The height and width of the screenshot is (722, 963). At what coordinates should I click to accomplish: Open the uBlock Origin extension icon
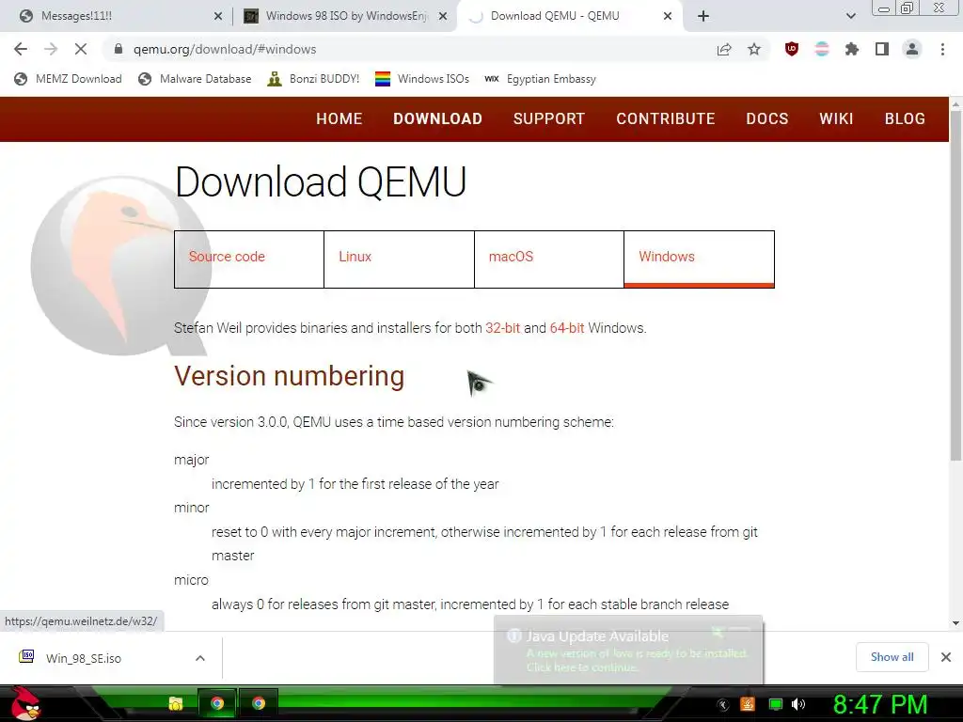click(792, 49)
